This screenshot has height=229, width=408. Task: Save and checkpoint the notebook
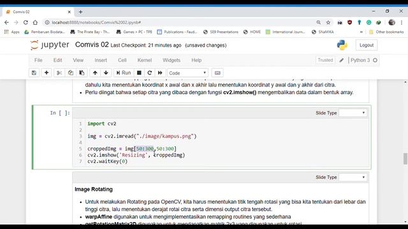click(34, 73)
